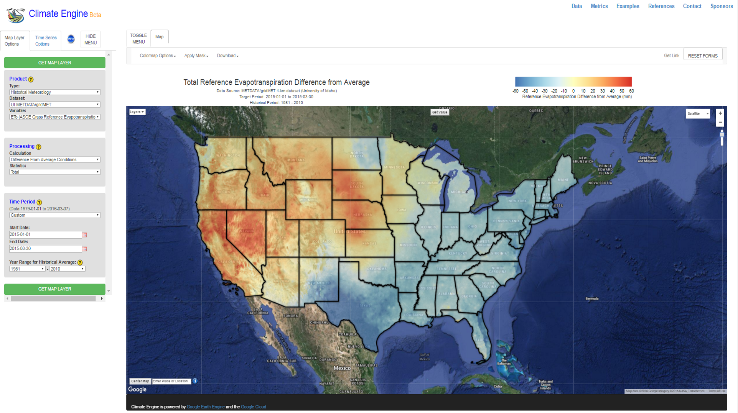Open the Dataset dropdown UI METDATA/gridMET
This screenshot has width=738, height=413.
55,105
